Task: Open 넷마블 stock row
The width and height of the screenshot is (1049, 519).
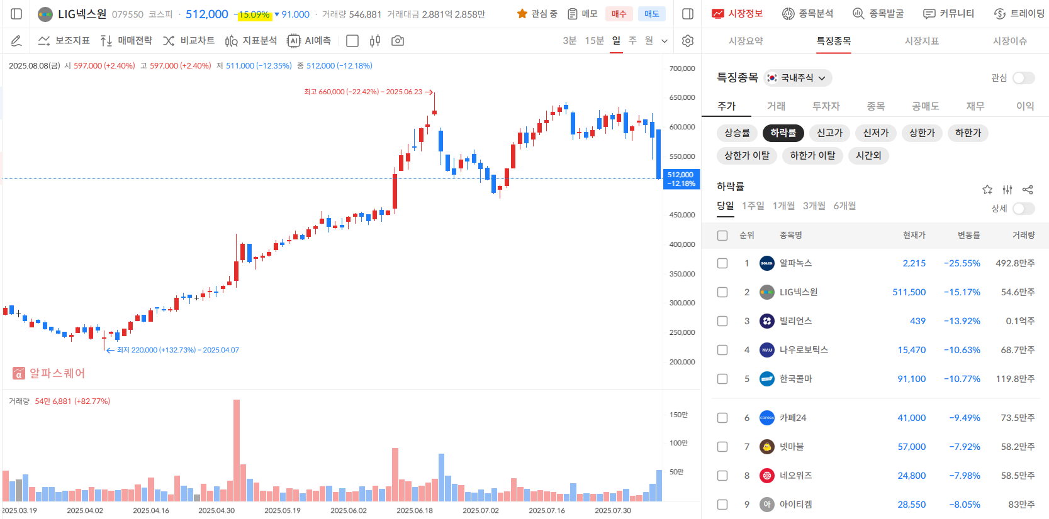Action: tap(876, 447)
